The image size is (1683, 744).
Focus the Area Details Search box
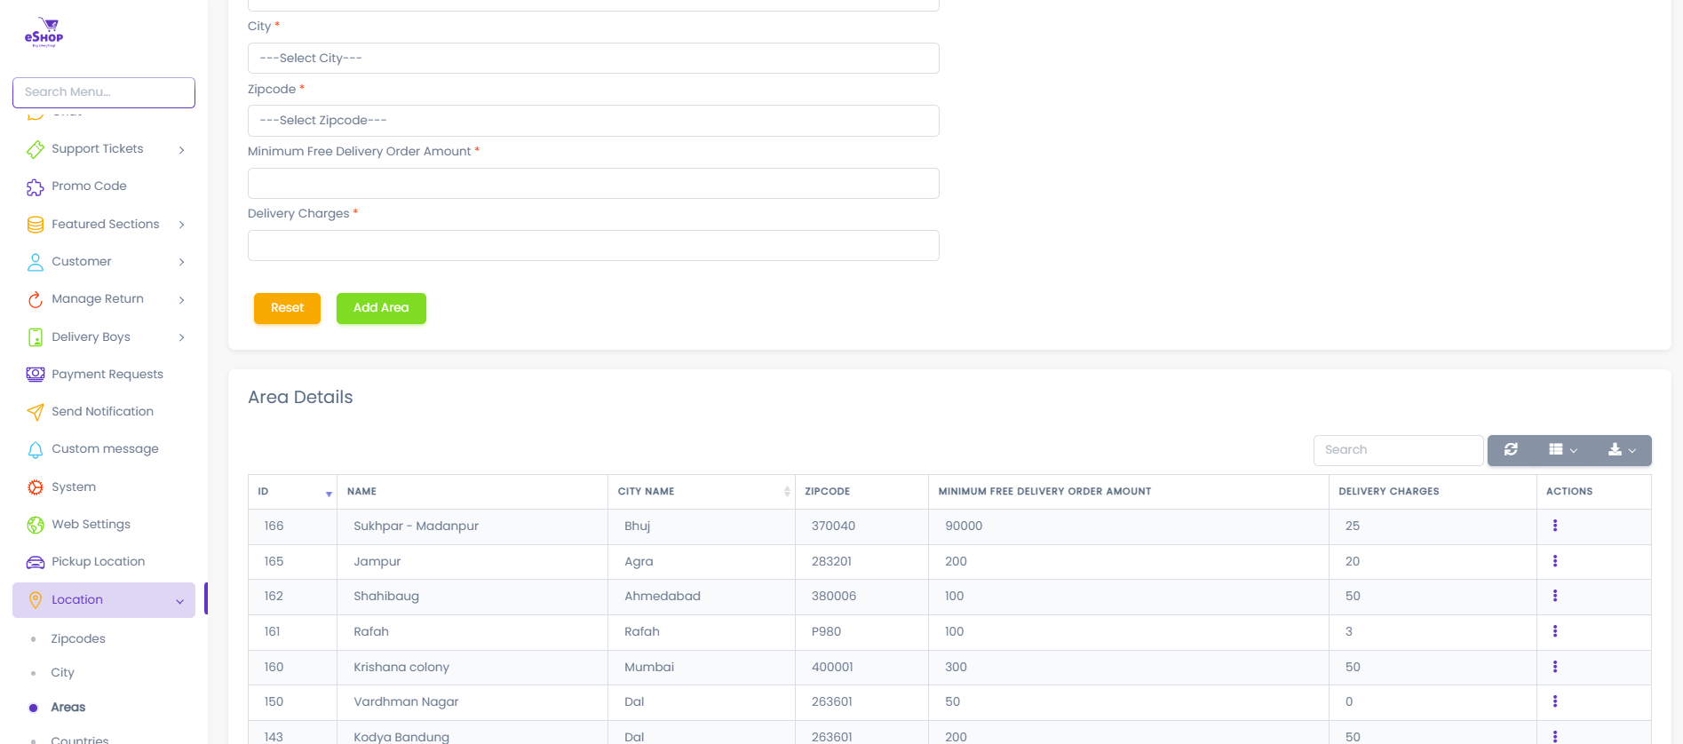point(1398,450)
